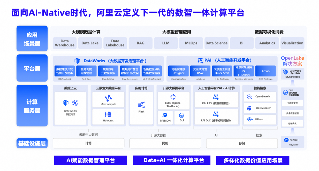Screen dimensions: 319x171
Task: Click the 网络 box in the infrastructure row
Action: point(165,143)
